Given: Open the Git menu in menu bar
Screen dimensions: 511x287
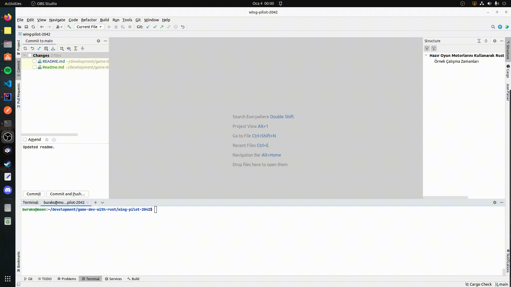Looking at the screenshot, I should click(x=138, y=20).
